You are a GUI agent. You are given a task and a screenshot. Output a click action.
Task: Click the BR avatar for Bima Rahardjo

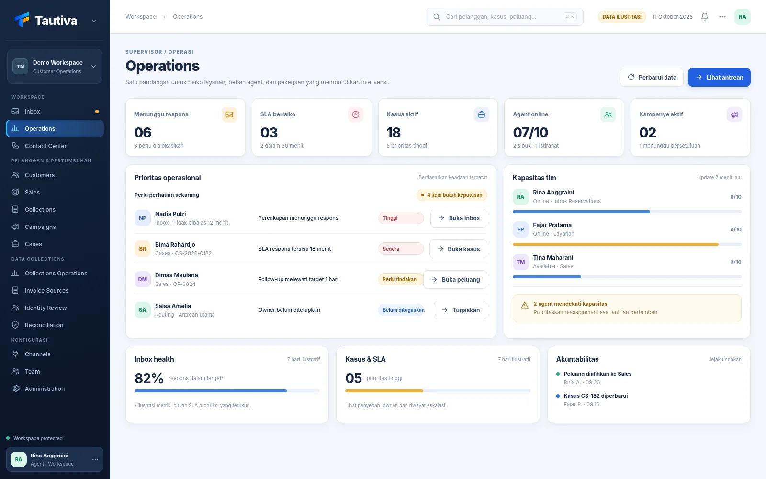(x=143, y=249)
